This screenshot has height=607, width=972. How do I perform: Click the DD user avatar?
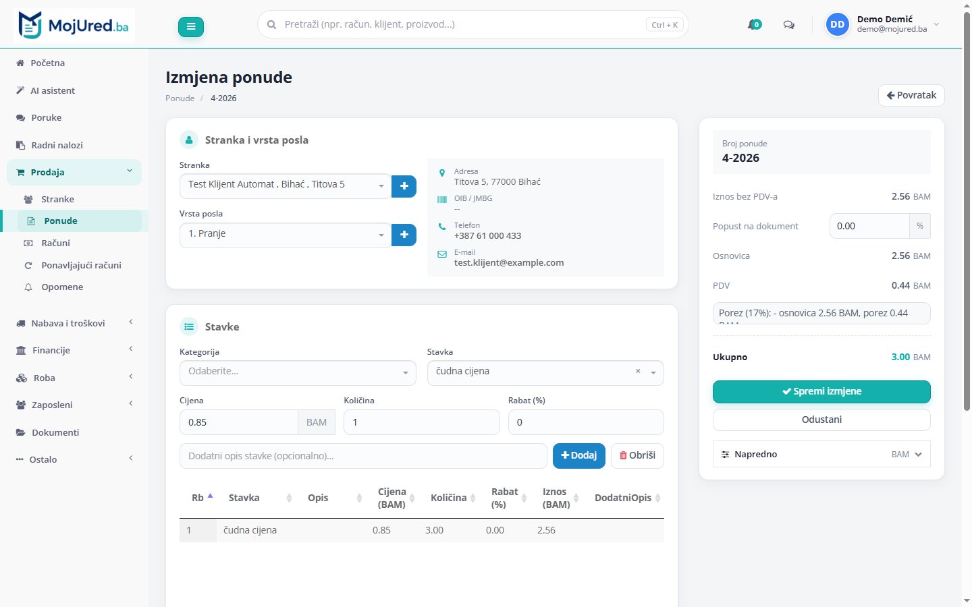[837, 24]
